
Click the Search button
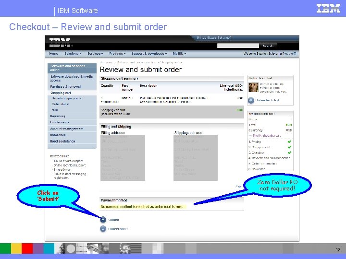tap(268, 46)
